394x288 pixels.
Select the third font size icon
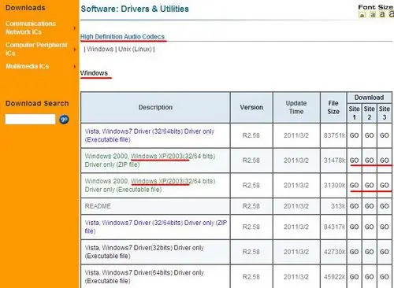tap(382, 14)
